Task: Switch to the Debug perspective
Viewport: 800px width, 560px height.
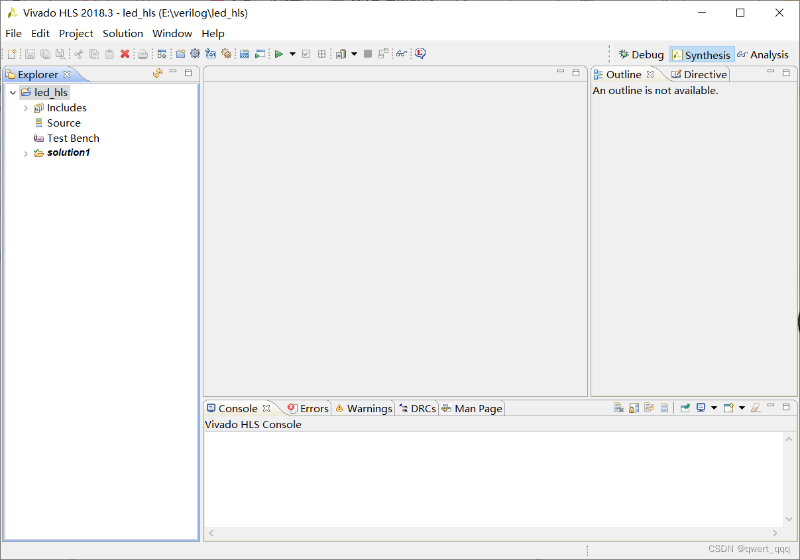Action: point(641,54)
